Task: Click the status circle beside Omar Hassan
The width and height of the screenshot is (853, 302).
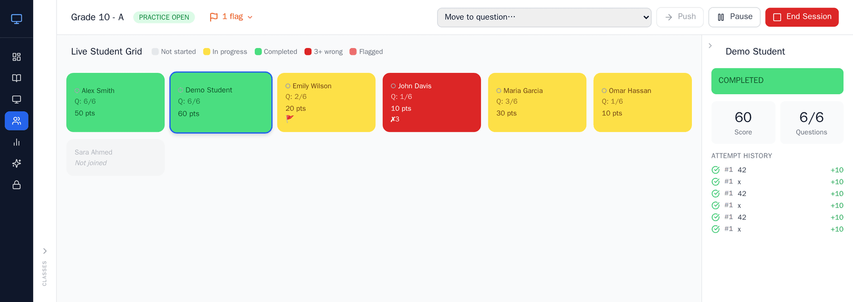Action: [x=604, y=91]
